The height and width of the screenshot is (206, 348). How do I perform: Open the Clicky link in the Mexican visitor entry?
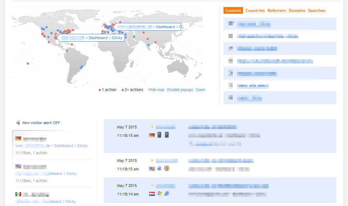click(71, 201)
